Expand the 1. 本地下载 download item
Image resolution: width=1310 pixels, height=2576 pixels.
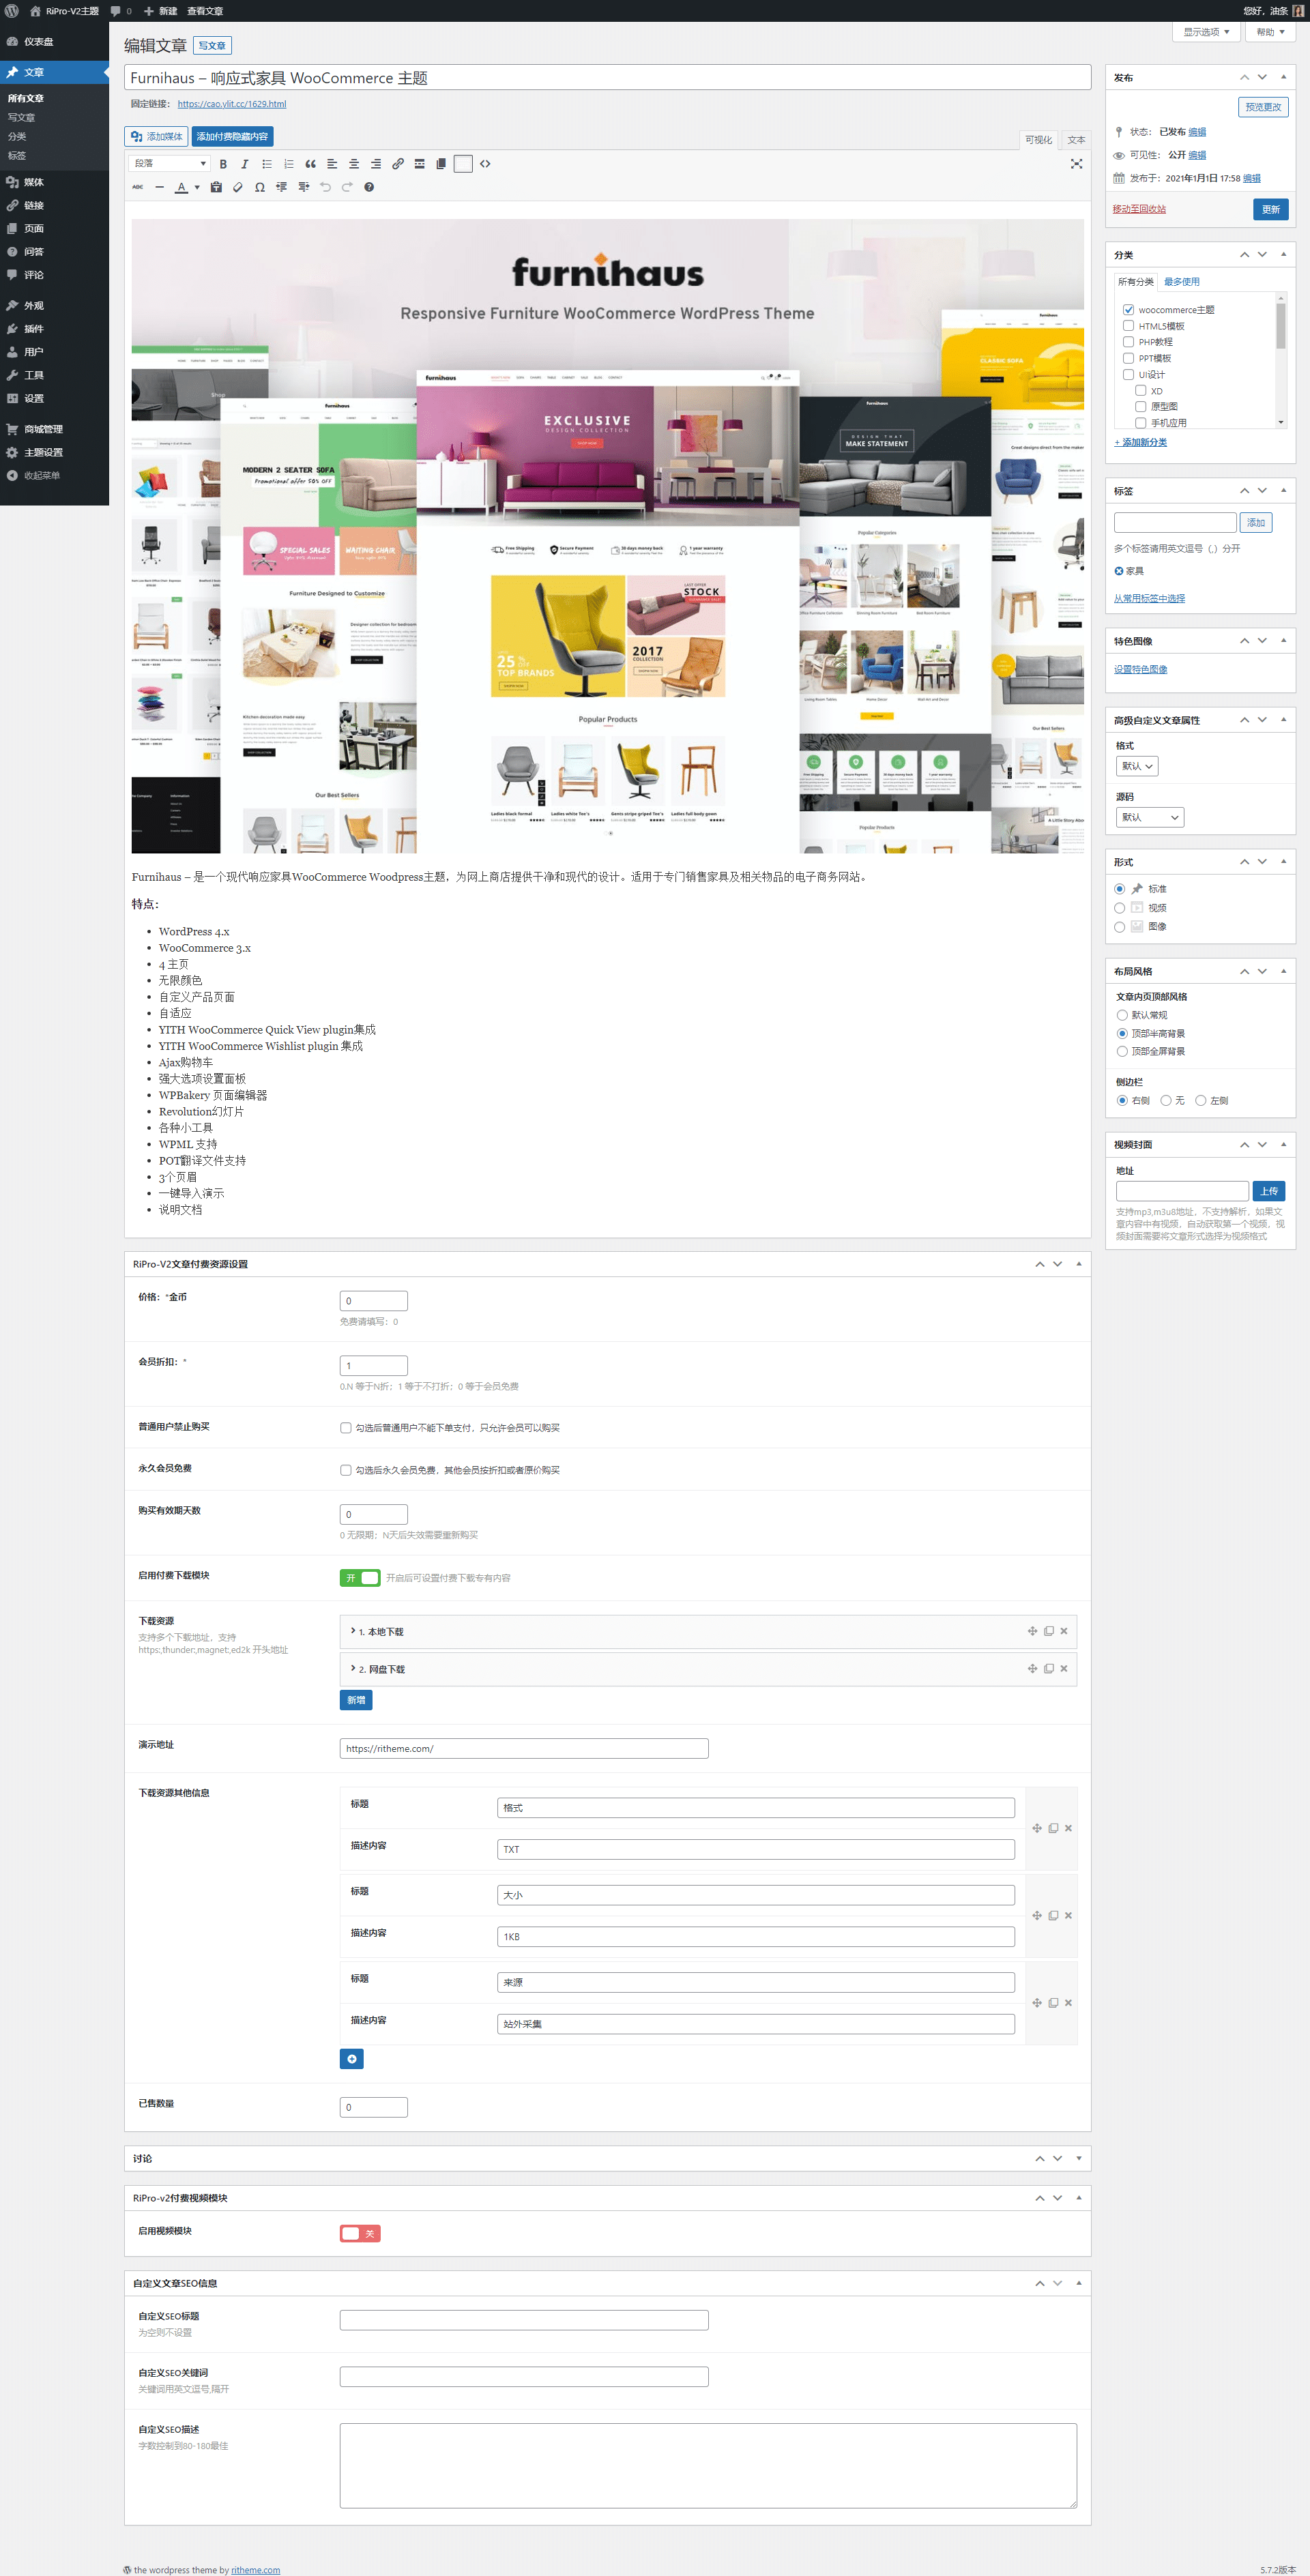coord(708,1631)
